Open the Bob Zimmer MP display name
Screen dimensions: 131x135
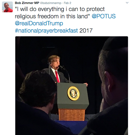pos(27,3)
